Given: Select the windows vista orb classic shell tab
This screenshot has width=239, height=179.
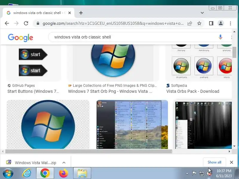Looking at the screenshot, I should coord(39,13).
